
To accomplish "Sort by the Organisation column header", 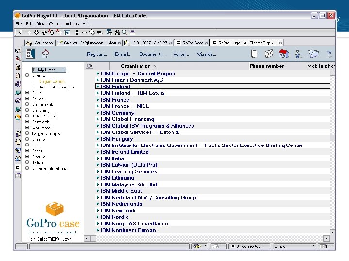I will click(x=179, y=66).
